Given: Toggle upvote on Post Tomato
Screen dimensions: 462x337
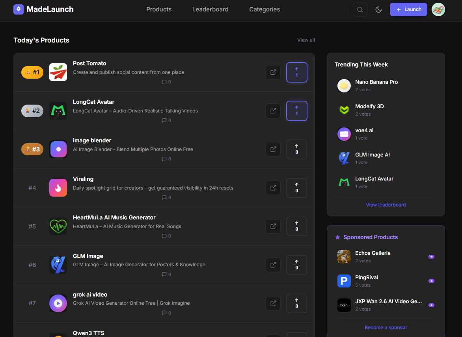Looking at the screenshot, I should (296, 72).
